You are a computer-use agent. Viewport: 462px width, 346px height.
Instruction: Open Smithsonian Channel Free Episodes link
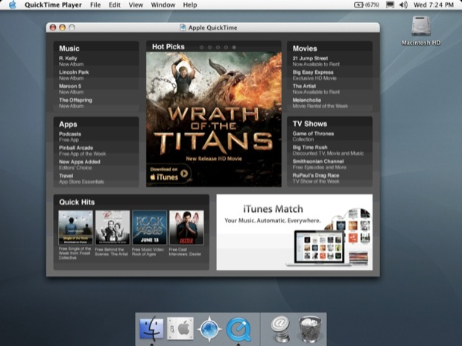[x=320, y=164]
